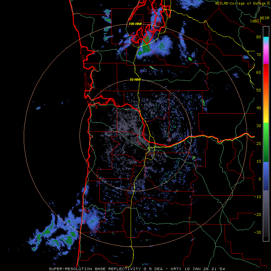Click the green band of the color bar

tap(266, 142)
